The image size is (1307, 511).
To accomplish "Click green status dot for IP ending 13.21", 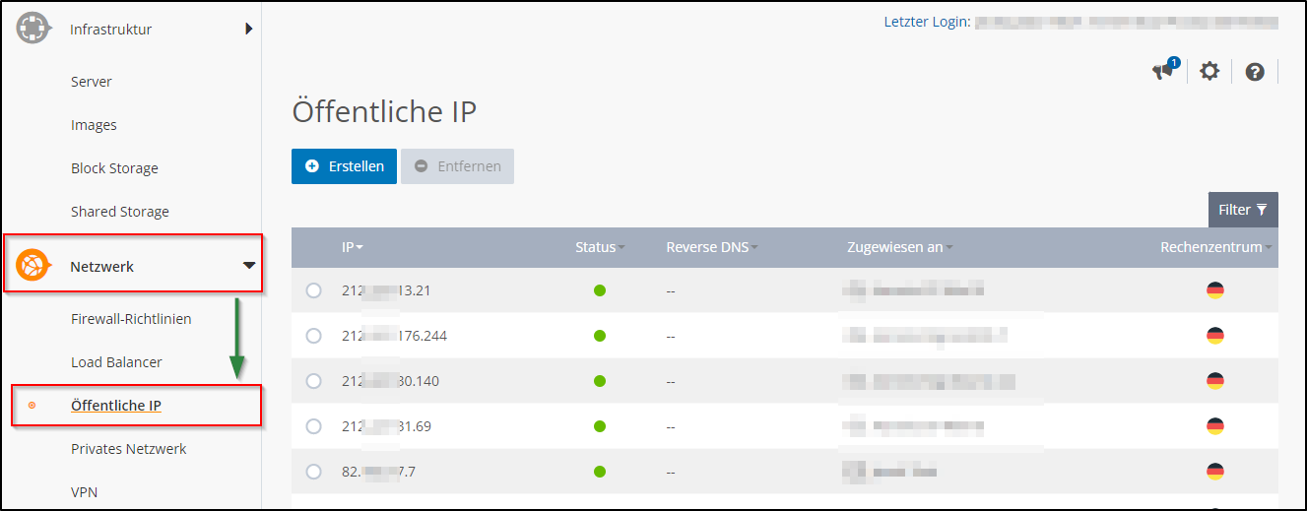I will [600, 290].
